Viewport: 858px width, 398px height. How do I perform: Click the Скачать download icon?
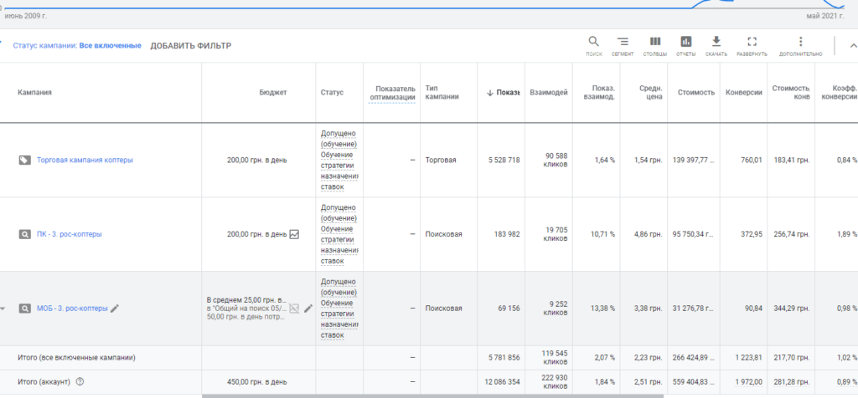pyautogui.click(x=716, y=42)
